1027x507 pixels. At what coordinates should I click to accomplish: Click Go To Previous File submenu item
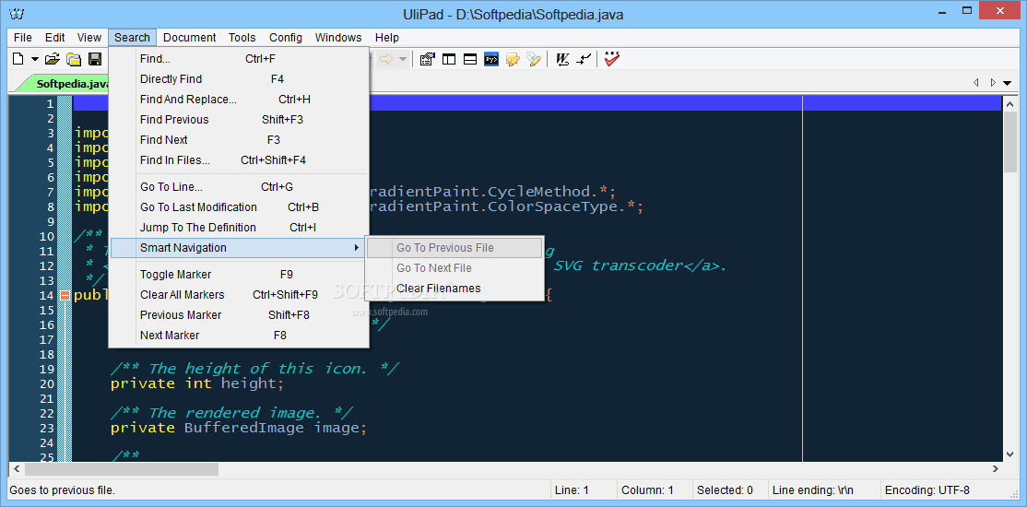(x=454, y=248)
